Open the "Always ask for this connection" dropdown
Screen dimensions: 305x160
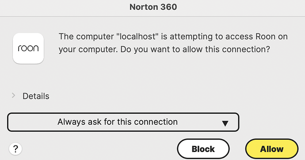click(x=123, y=122)
